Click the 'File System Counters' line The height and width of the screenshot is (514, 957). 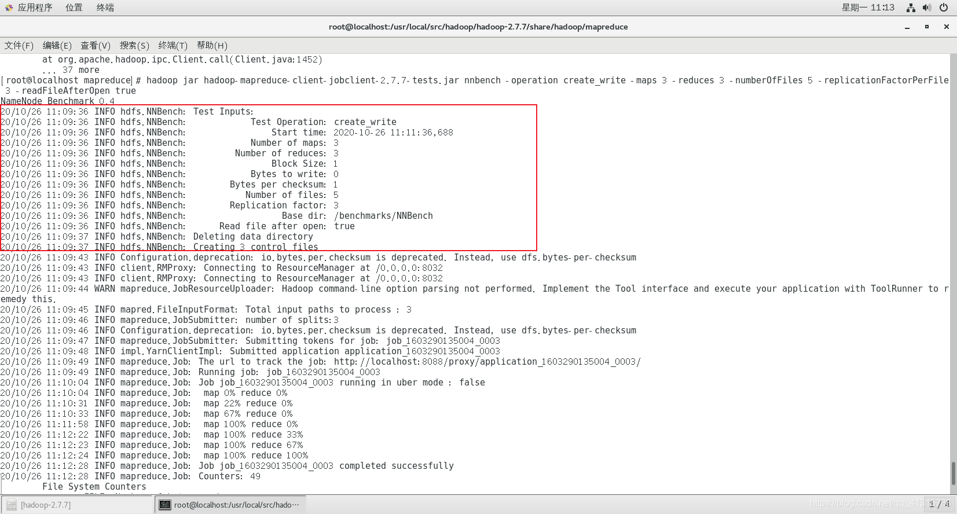point(94,487)
